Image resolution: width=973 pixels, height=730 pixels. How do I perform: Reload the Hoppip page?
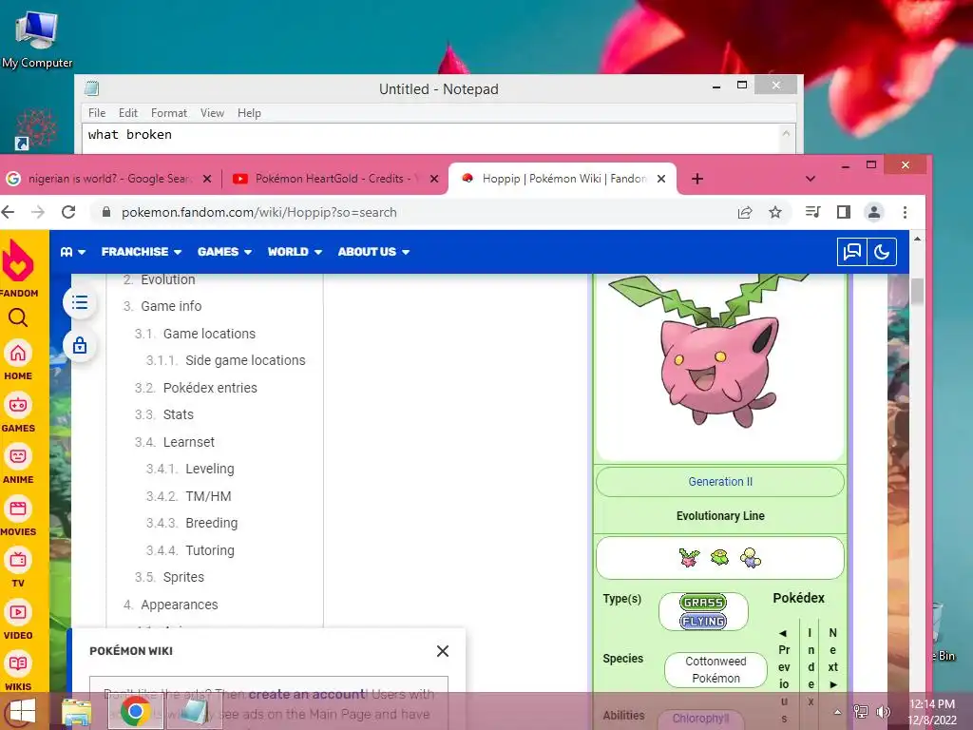coord(68,212)
